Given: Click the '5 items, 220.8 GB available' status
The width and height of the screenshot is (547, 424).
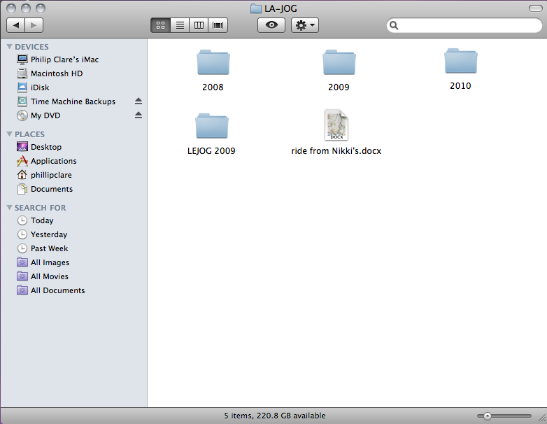Looking at the screenshot, I should click(x=274, y=416).
